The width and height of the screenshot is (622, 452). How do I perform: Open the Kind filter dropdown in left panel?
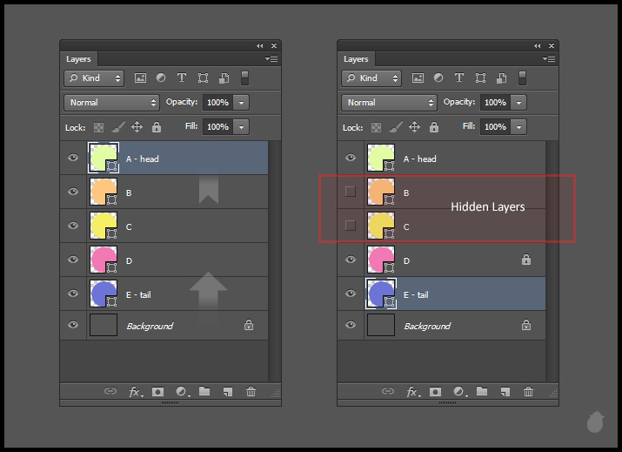(x=94, y=78)
